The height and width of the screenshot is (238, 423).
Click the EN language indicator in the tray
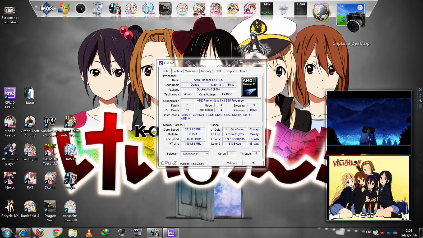[x=368, y=232]
